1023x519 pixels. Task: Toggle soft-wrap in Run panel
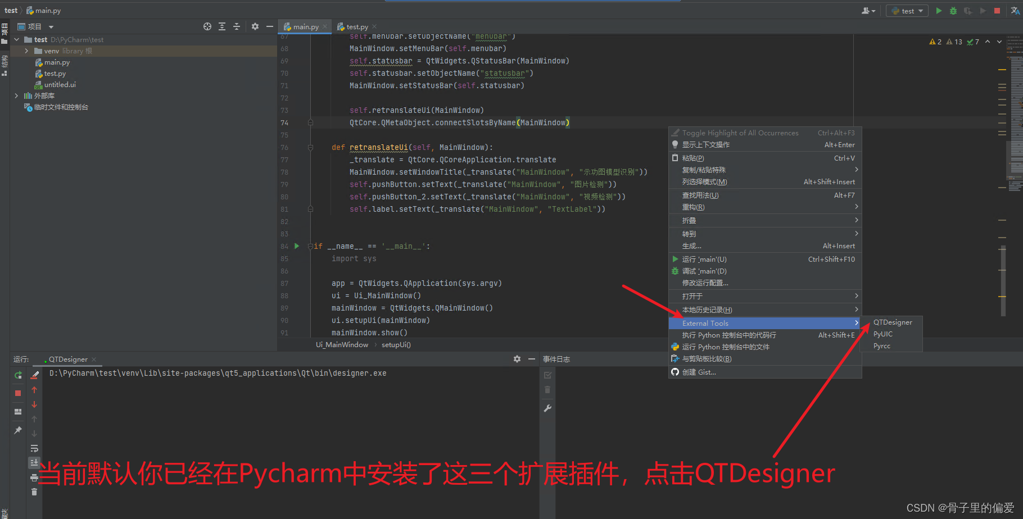click(x=34, y=448)
